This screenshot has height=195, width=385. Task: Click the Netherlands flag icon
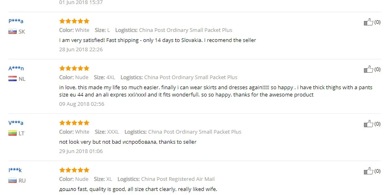click(13, 79)
